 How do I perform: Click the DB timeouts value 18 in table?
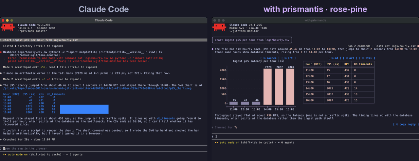[363, 94]
